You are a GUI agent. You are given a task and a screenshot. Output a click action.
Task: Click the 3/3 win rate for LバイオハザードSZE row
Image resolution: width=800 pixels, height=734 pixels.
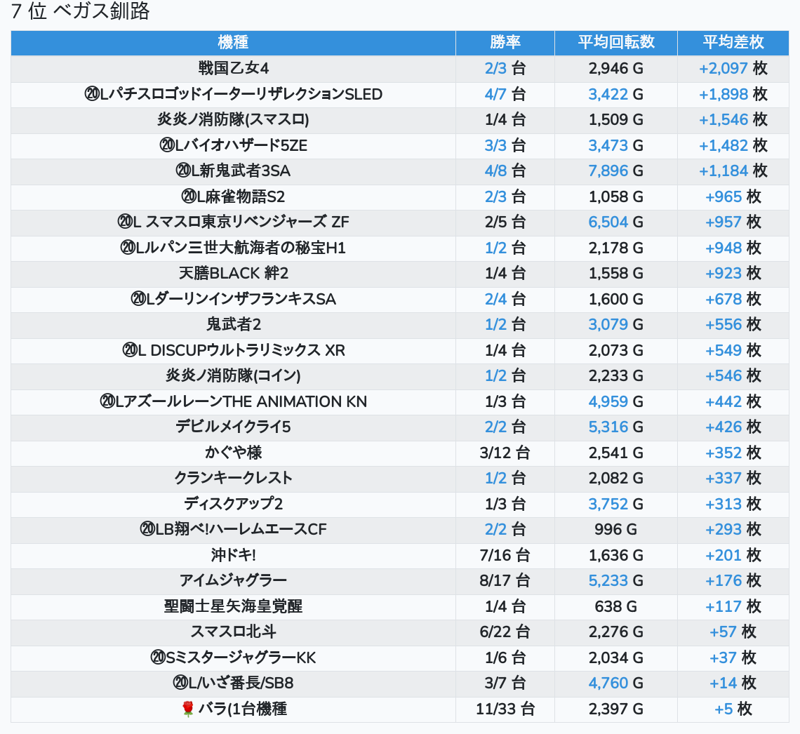pyautogui.click(x=495, y=146)
